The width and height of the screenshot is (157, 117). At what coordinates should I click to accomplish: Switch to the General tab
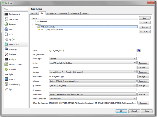coord(34,13)
